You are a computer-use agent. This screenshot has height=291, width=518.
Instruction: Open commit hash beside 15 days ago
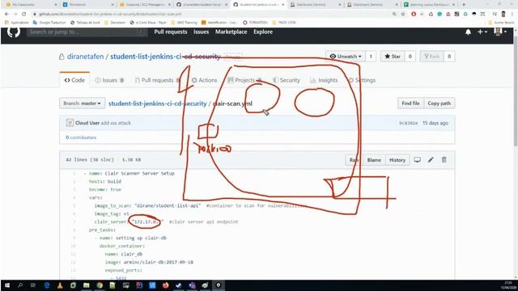(x=408, y=123)
